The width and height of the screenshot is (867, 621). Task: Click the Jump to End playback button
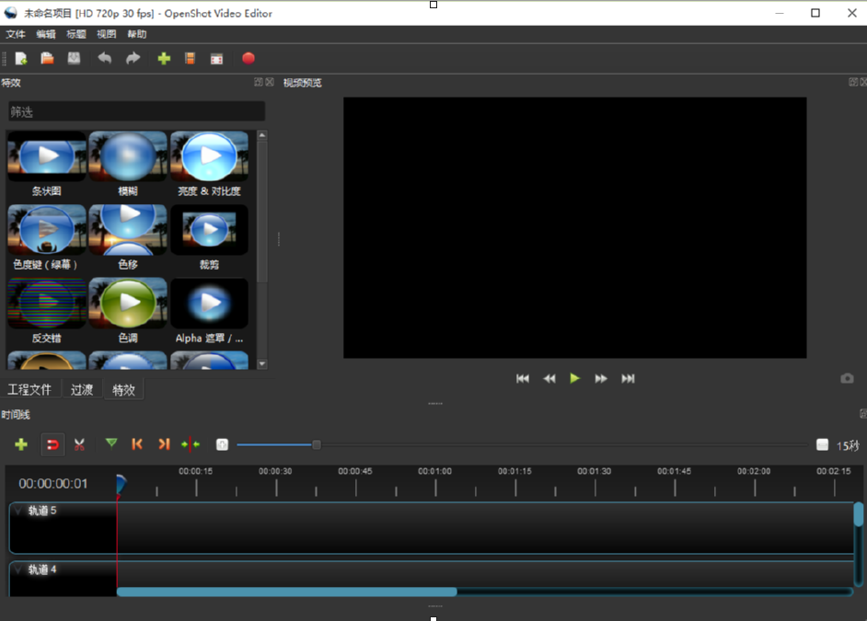[x=628, y=378]
